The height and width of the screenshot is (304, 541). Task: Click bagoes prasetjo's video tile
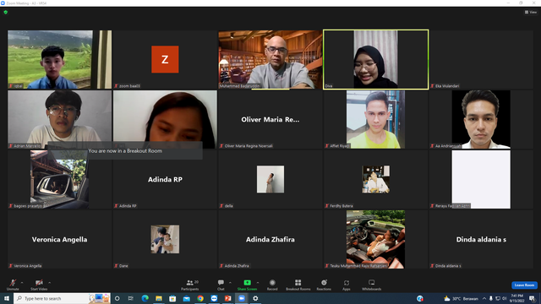(60, 179)
